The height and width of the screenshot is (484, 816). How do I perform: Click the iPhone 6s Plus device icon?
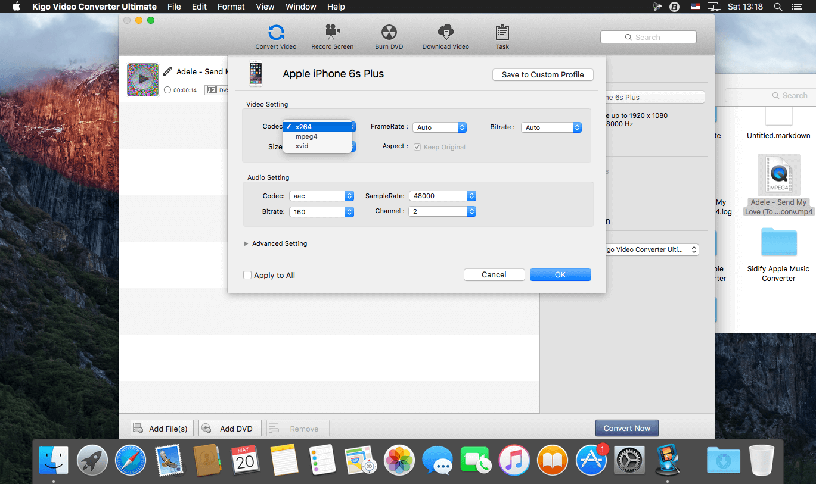256,74
